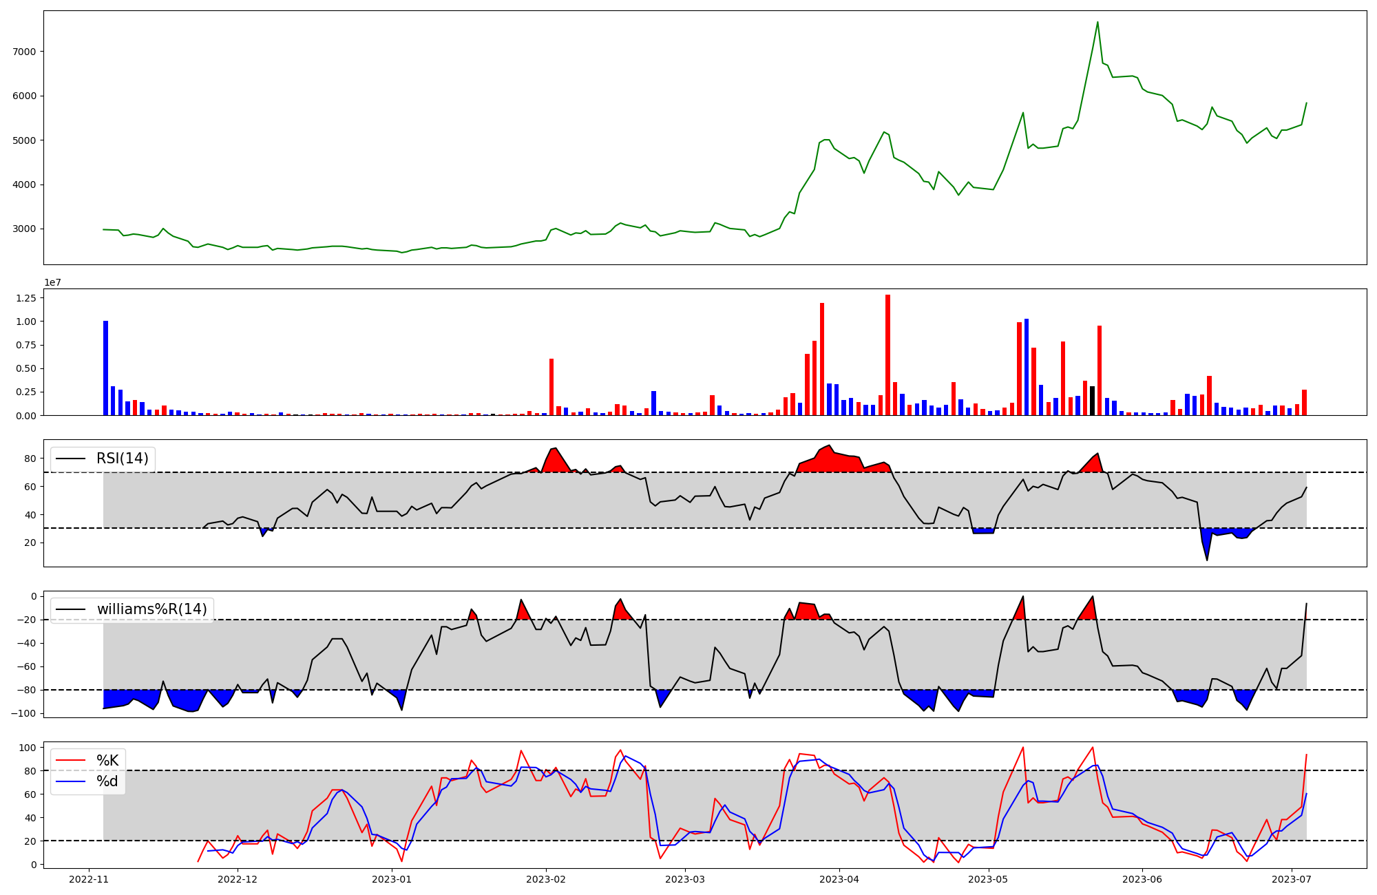The height and width of the screenshot is (895, 1377).
Task: Click the 2023-07 x-axis date label
Action: (1291, 879)
